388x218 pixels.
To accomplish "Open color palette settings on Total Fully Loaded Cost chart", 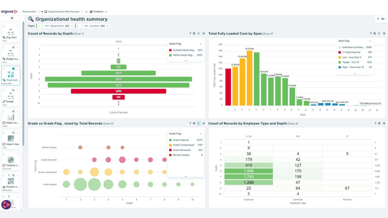I will point(384,33).
